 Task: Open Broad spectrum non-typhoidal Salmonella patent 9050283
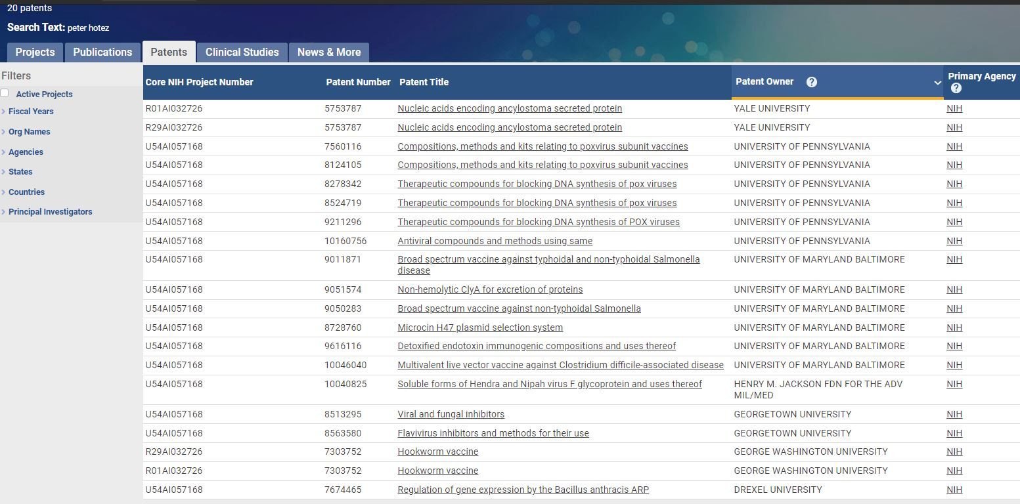click(x=519, y=308)
